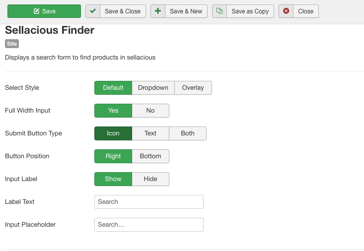Click the Save & New text button
The image size is (364, 251).
[x=186, y=11]
